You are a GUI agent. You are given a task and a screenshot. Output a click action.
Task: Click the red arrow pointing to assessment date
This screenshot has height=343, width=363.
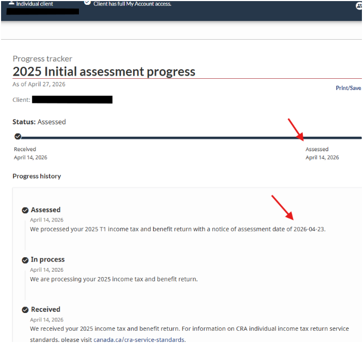point(282,208)
